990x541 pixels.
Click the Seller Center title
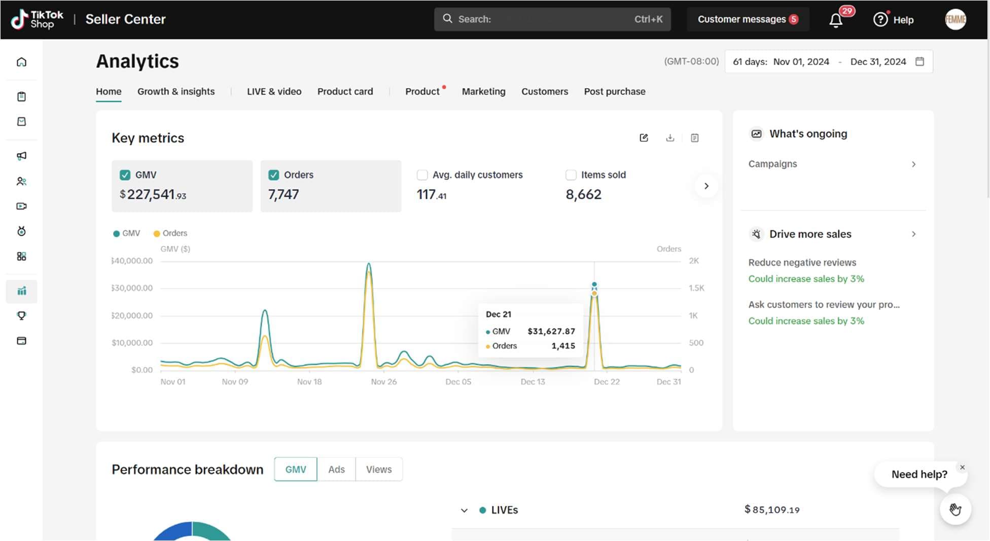[125, 19]
